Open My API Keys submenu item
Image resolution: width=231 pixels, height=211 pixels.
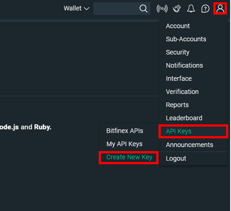click(124, 144)
